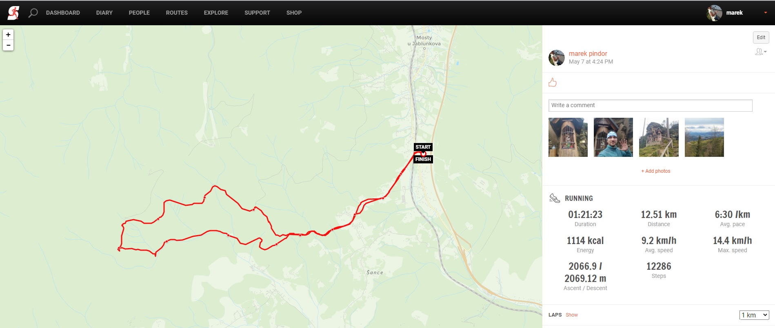The width and height of the screenshot is (775, 328).
Task: Open the privacy sharing people icon
Action: 761,52
